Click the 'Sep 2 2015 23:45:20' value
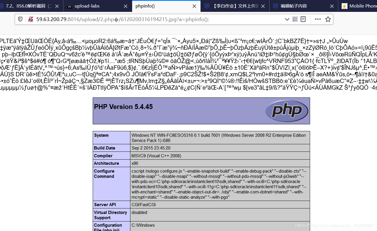This screenshot has height=231, width=377. click(151, 148)
